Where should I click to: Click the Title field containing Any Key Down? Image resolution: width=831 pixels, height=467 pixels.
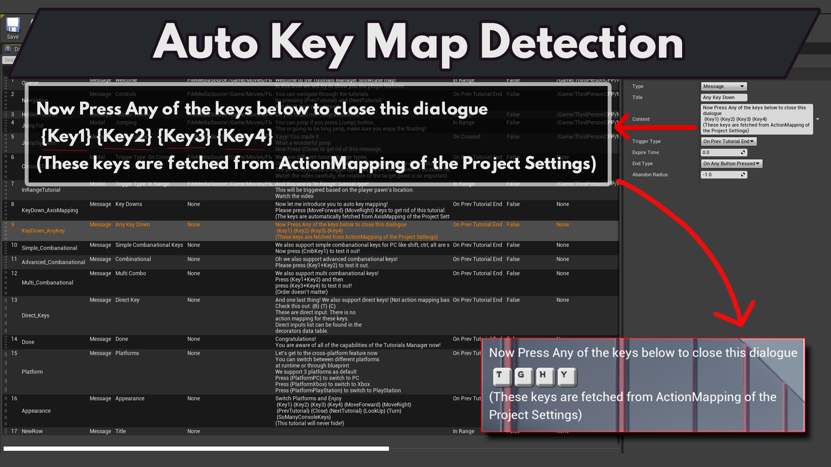tap(724, 98)
